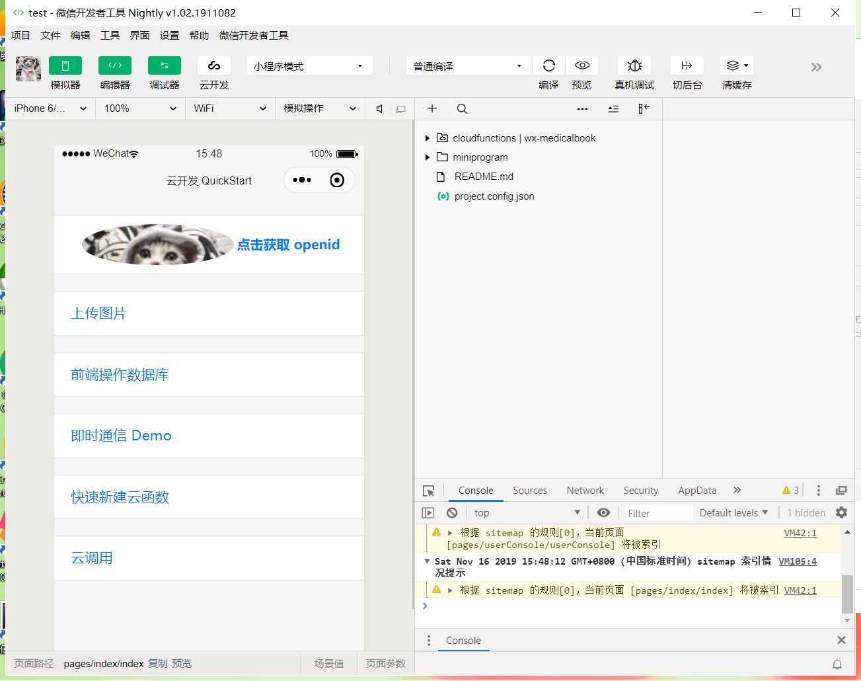Open the 普通编译 compile mode dropdown
The height and width of the screenshot is (681, 861).
pyautogui.click(x=468, y=66)
